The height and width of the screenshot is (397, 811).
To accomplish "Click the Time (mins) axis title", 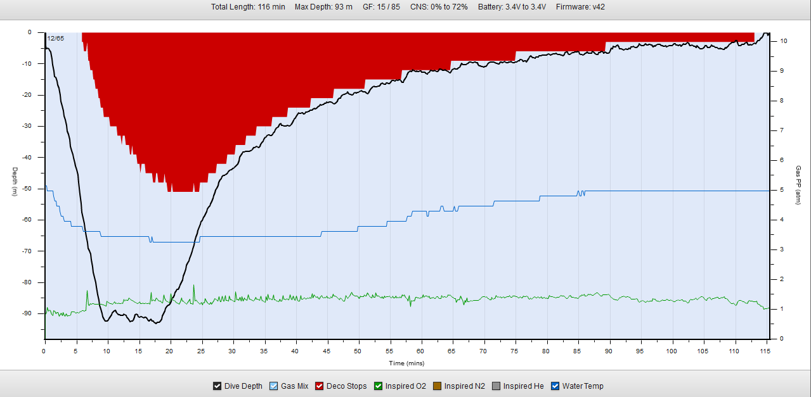I will pos(406,363).
